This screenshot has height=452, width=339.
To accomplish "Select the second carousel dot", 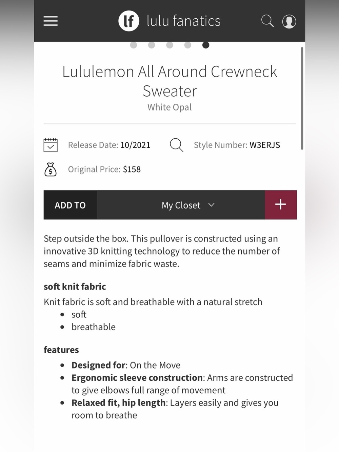I will pos(152,45).
